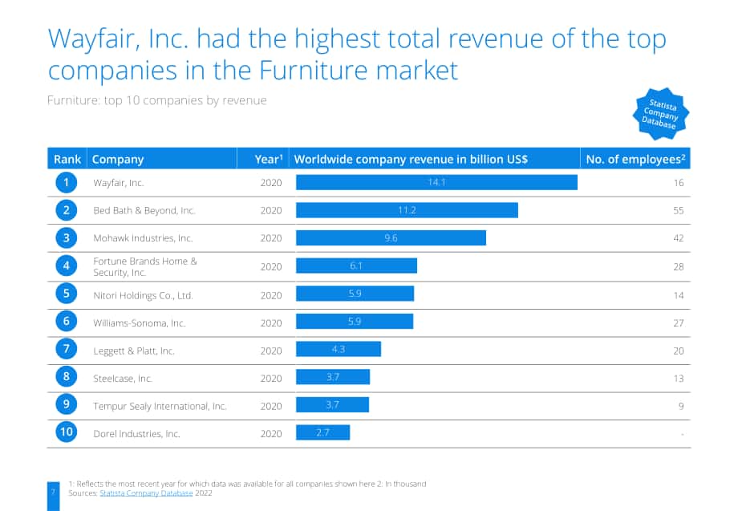Select company name Wayfair, Inc. in the table
Viewport: 738px width, 511px height.
point(119,183)
